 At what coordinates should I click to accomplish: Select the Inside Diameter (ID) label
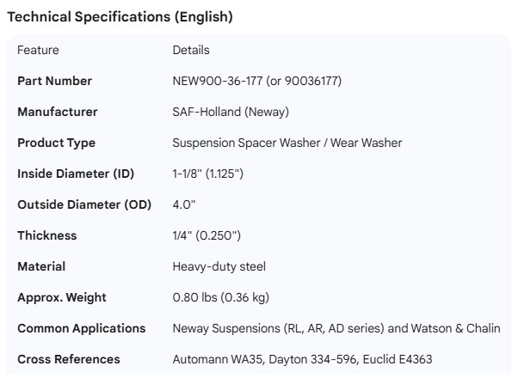pyautogui.click(x=76, y=174)
